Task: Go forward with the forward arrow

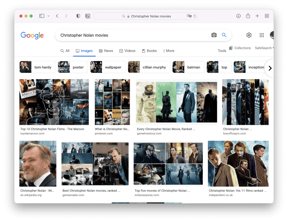Action: point(66,16)
